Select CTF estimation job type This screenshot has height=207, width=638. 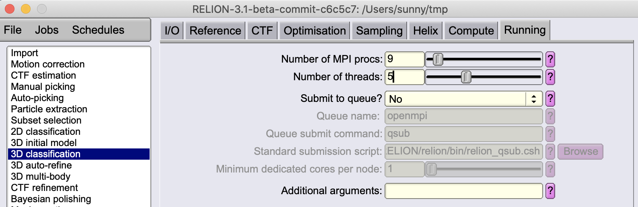tap(79, 75)
